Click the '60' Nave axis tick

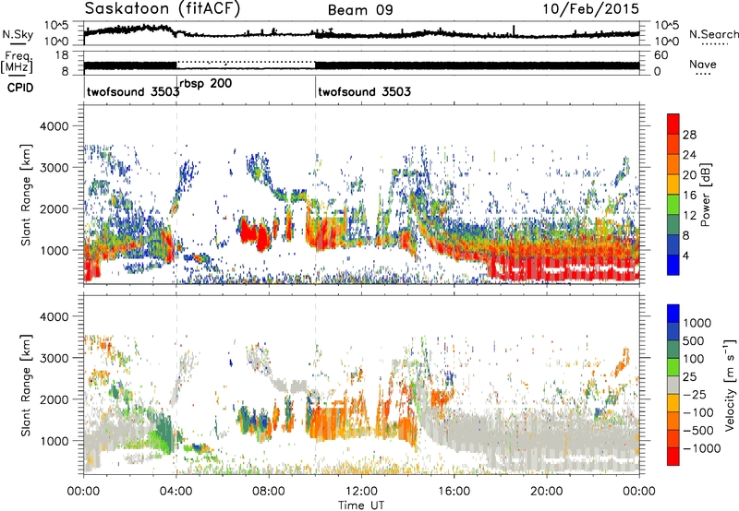[x=660, y=55]
